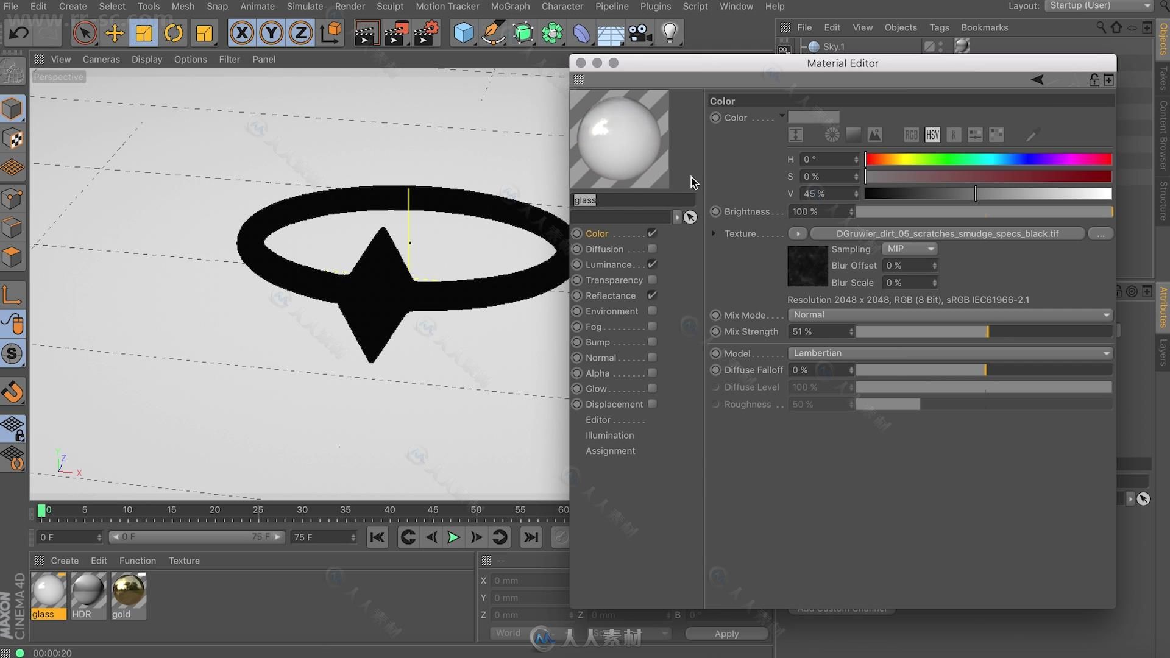Click the image color picker icon
1170x658 pixels.
[874, 135]
